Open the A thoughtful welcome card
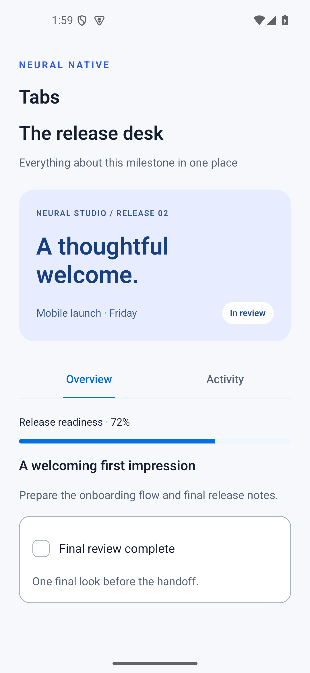The image size is (310, 673). pos(155,265)
